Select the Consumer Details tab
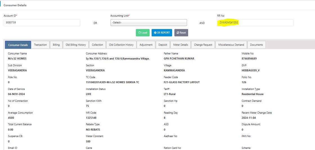 pyautogui.click(x=18, y=45)
